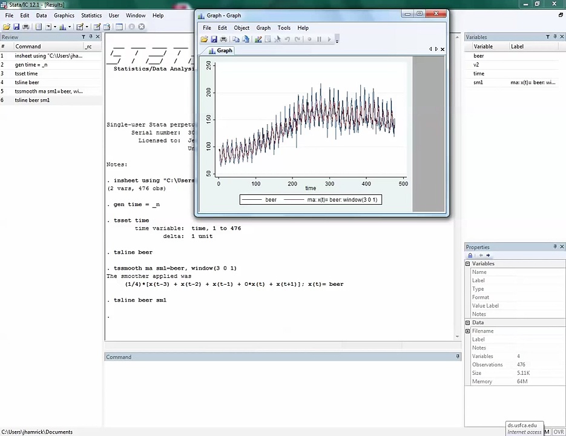
Task: Click the filter icon in Review panel
Action: tap(84, 37)
